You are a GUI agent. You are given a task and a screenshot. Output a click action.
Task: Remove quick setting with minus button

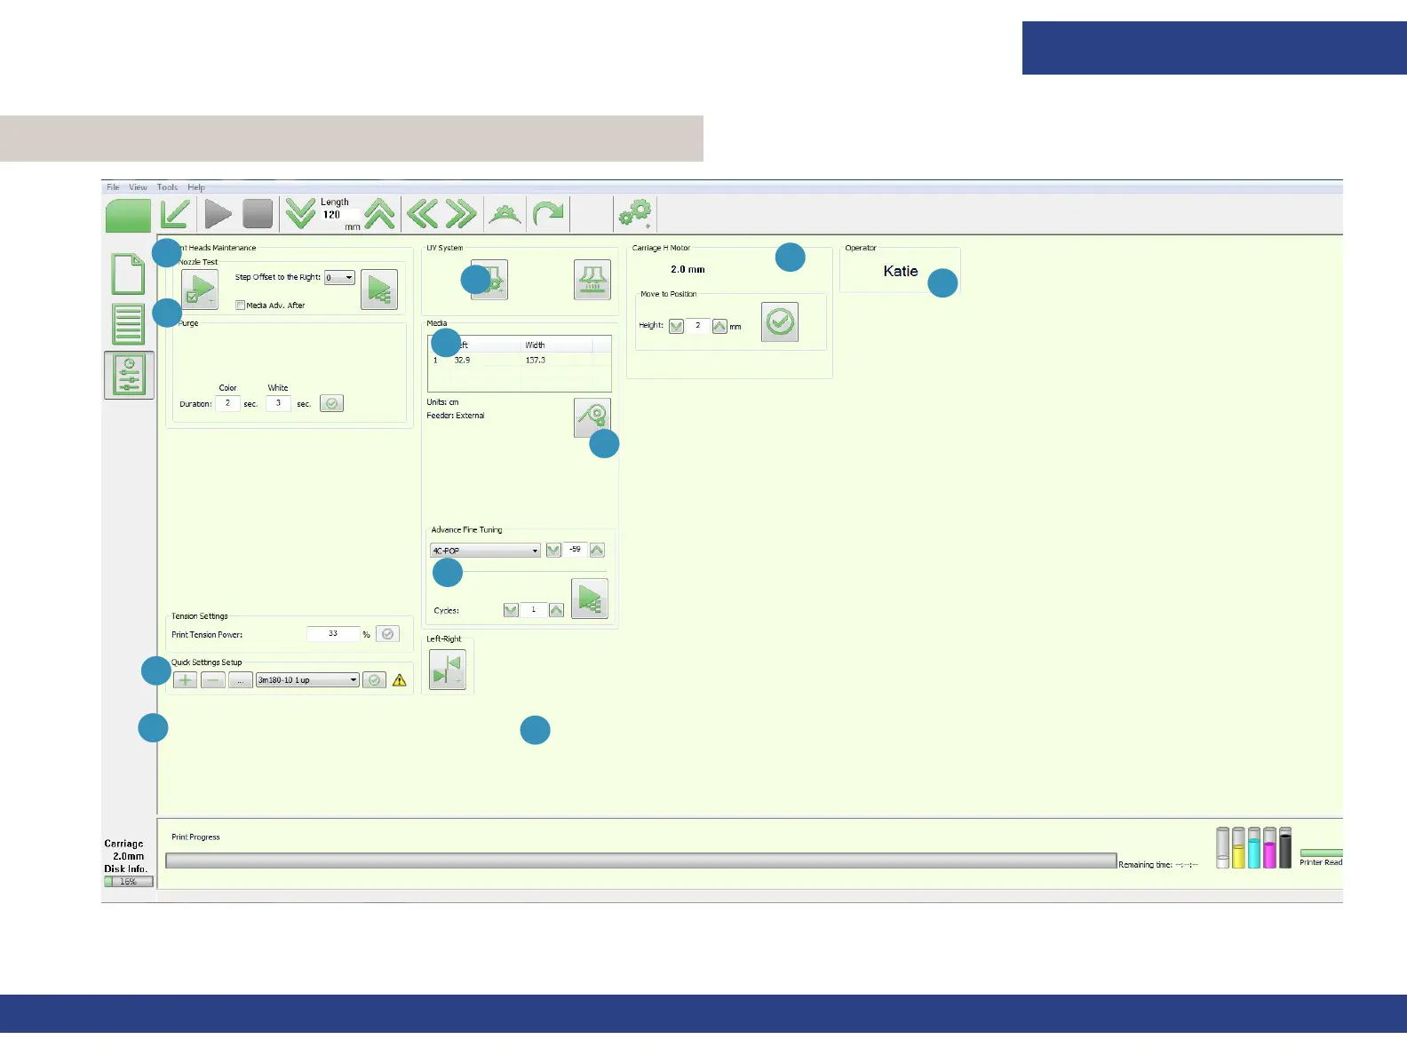(213, 680)
